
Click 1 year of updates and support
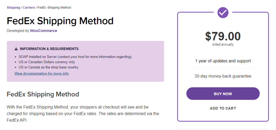[x=223, y=61]
